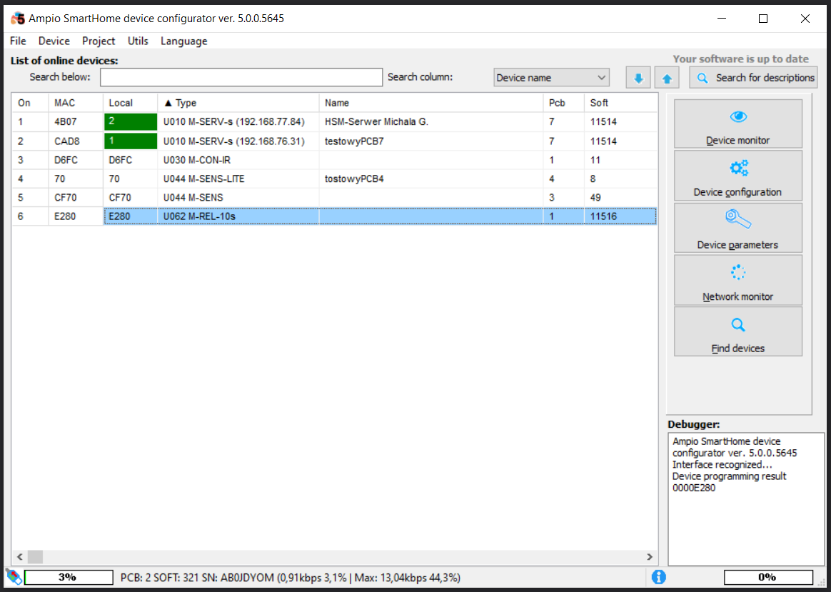Screen dimensions: 831x592
Task: Click Soft value 49
Action: 595,198
